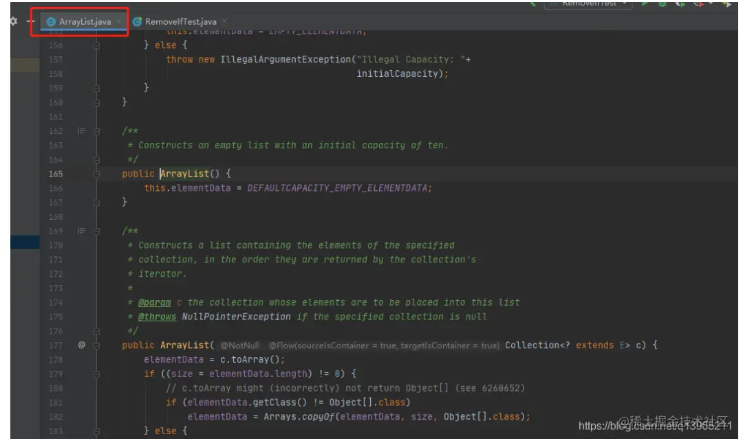Click initialCapacity on line 158
Image resolution: width=743 pixels, height=443 pixels.
tap(397, 73)
